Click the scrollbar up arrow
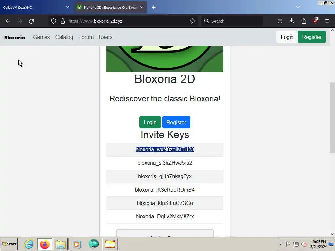Screen dimensions: 335x251 click(x=332, y=30)
